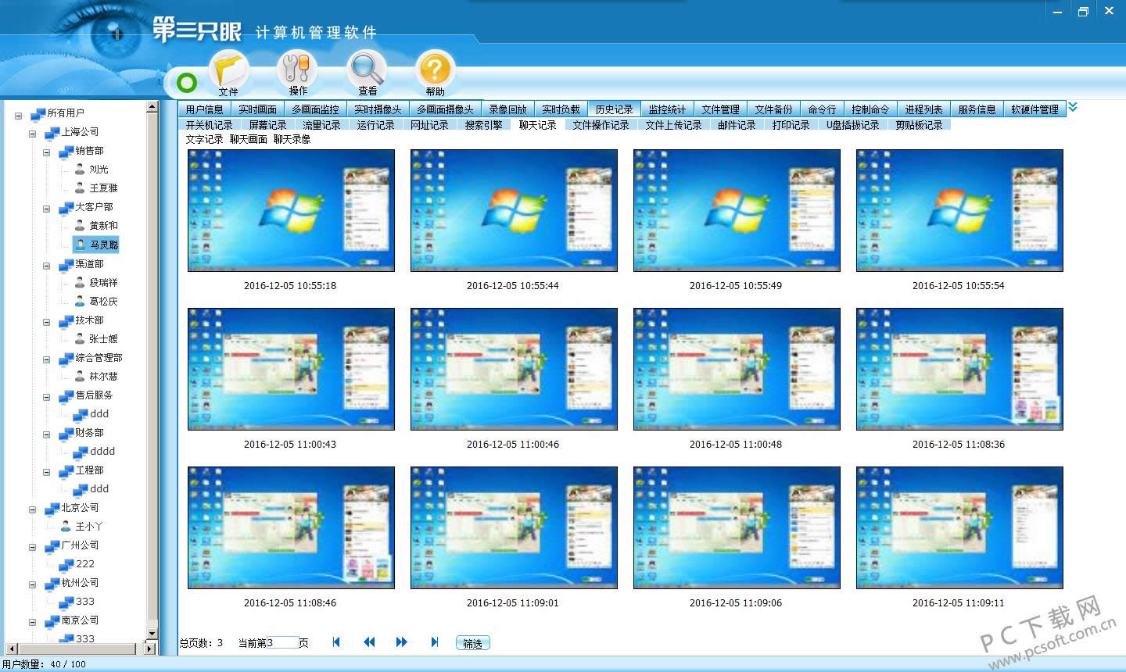Click tree scrollbar down arrow
Image resolution: width=1126 pixels, height=672 pixels.
coord(152,634)
